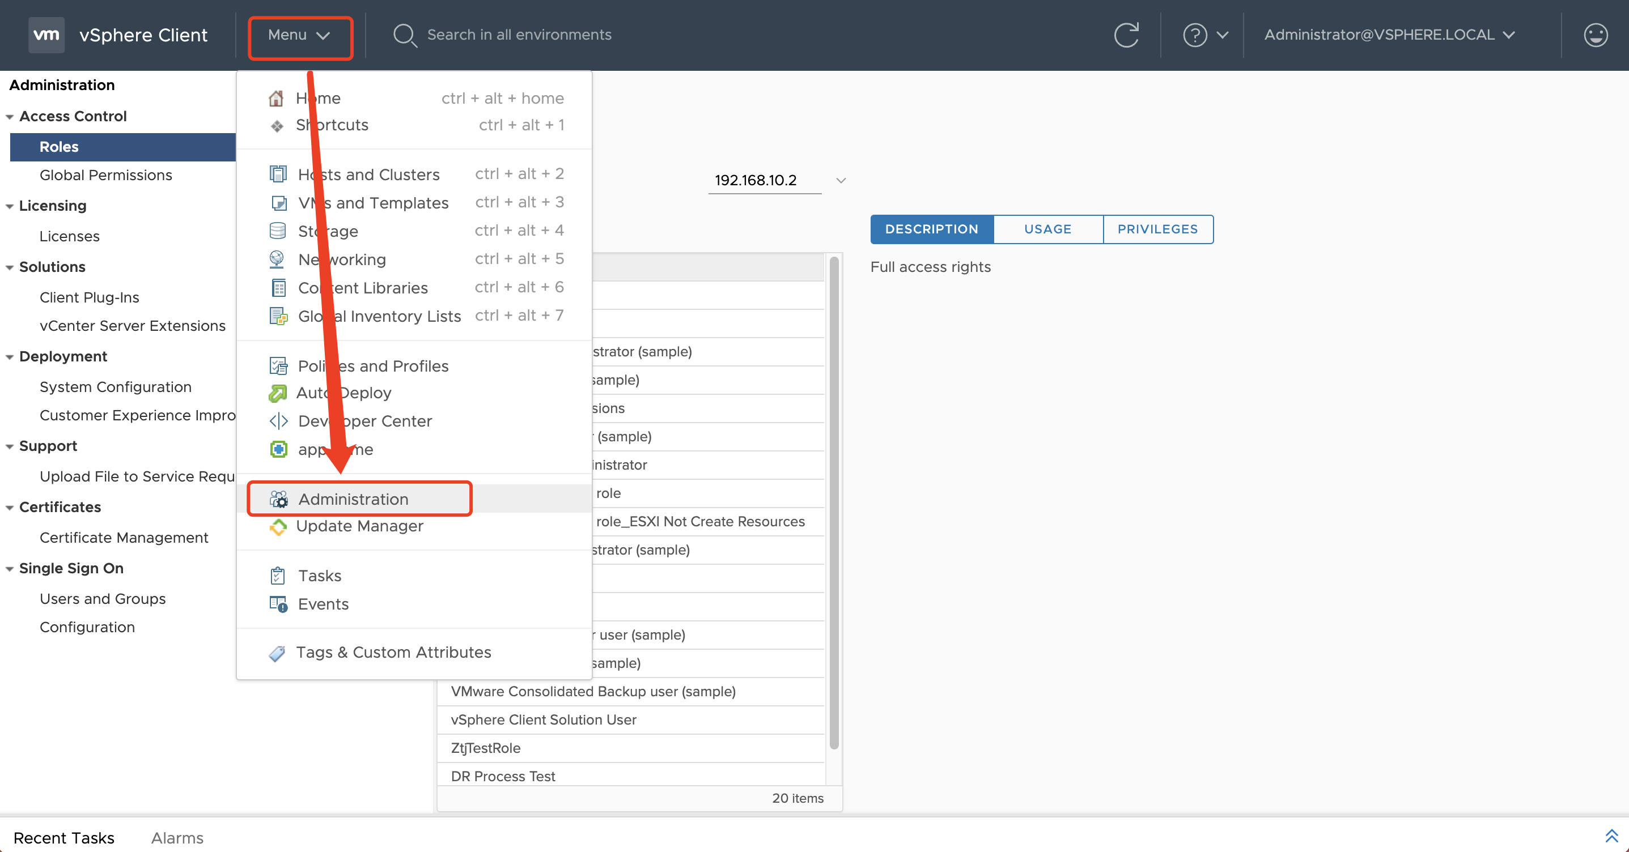Screen dimensions: 1629x852
Task: Switch to the DESCRIPTION tab
Action: (931, 229)
